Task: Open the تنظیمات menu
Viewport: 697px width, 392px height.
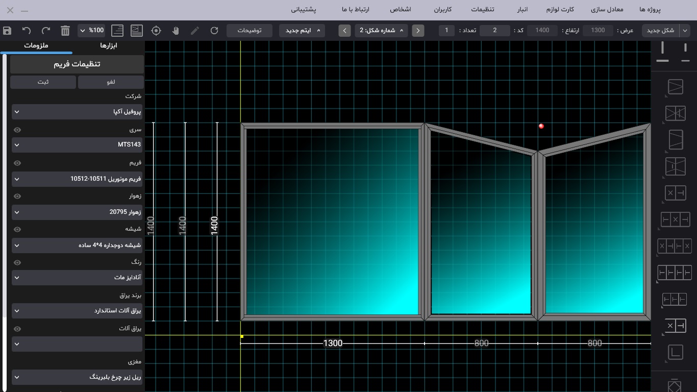Action: pyautogui.click(x=482, y=10)
